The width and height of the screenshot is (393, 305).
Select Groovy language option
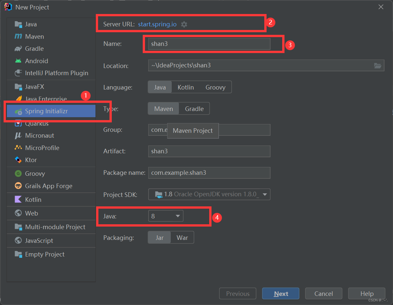click(215, 87)
